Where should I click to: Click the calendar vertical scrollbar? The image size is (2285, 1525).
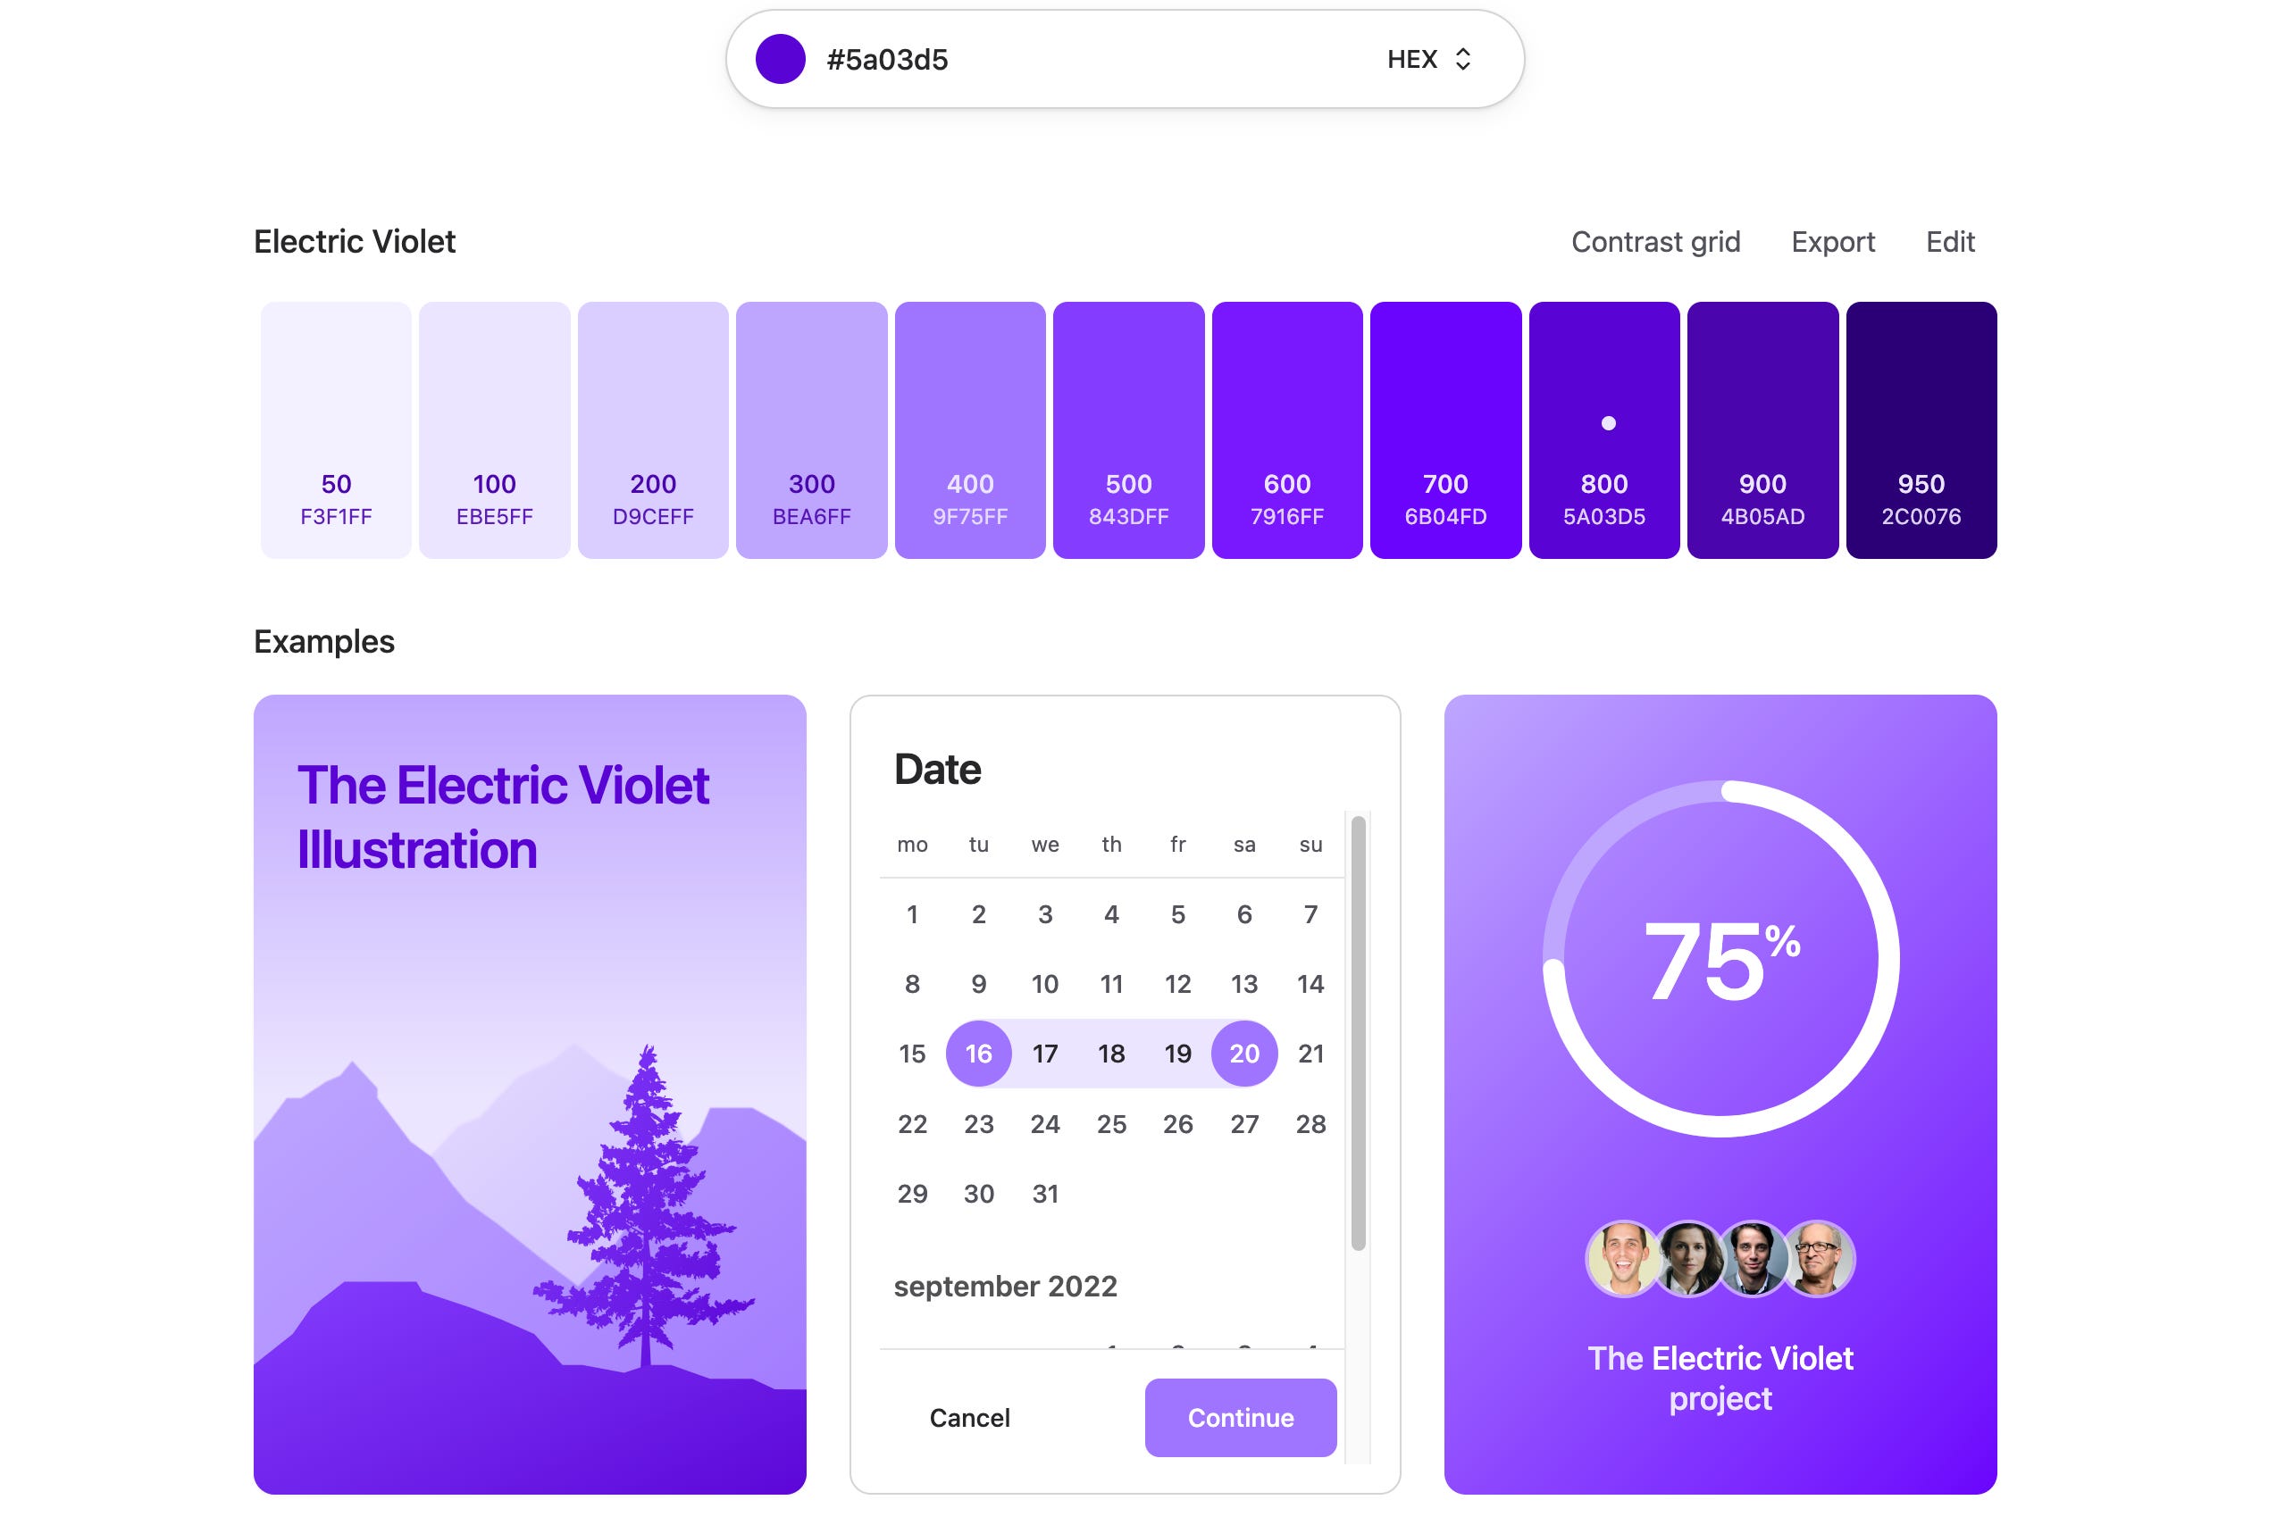point(1359,1031)
